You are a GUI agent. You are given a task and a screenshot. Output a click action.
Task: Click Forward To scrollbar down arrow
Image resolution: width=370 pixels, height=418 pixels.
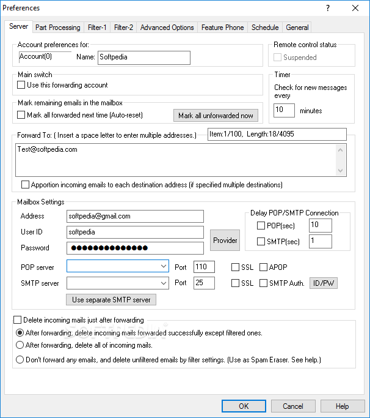[x=341, y=170]
